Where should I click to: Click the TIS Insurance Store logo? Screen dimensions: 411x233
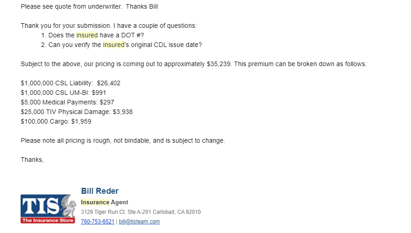pyautogui.click(x=48, y=209)
